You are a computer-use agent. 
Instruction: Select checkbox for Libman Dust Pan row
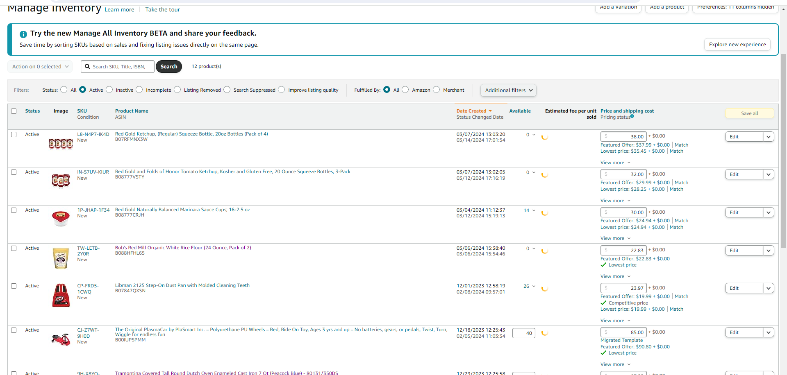(14, 286)
